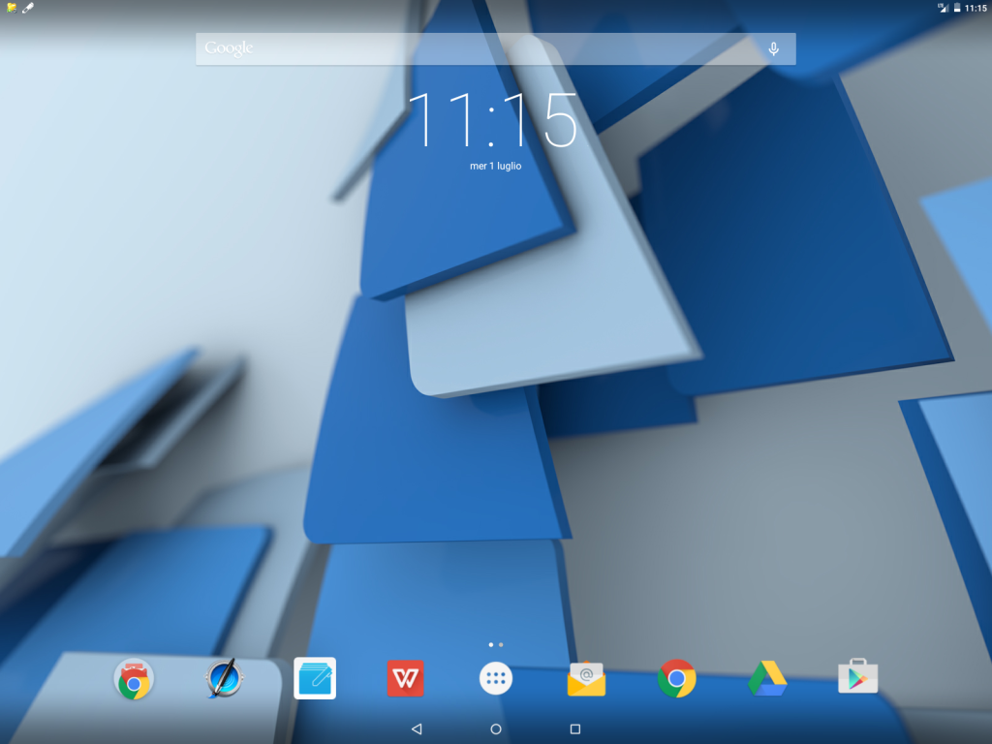Select the first home screen page dot
The image size is (992, 744).
click(491, 644)
